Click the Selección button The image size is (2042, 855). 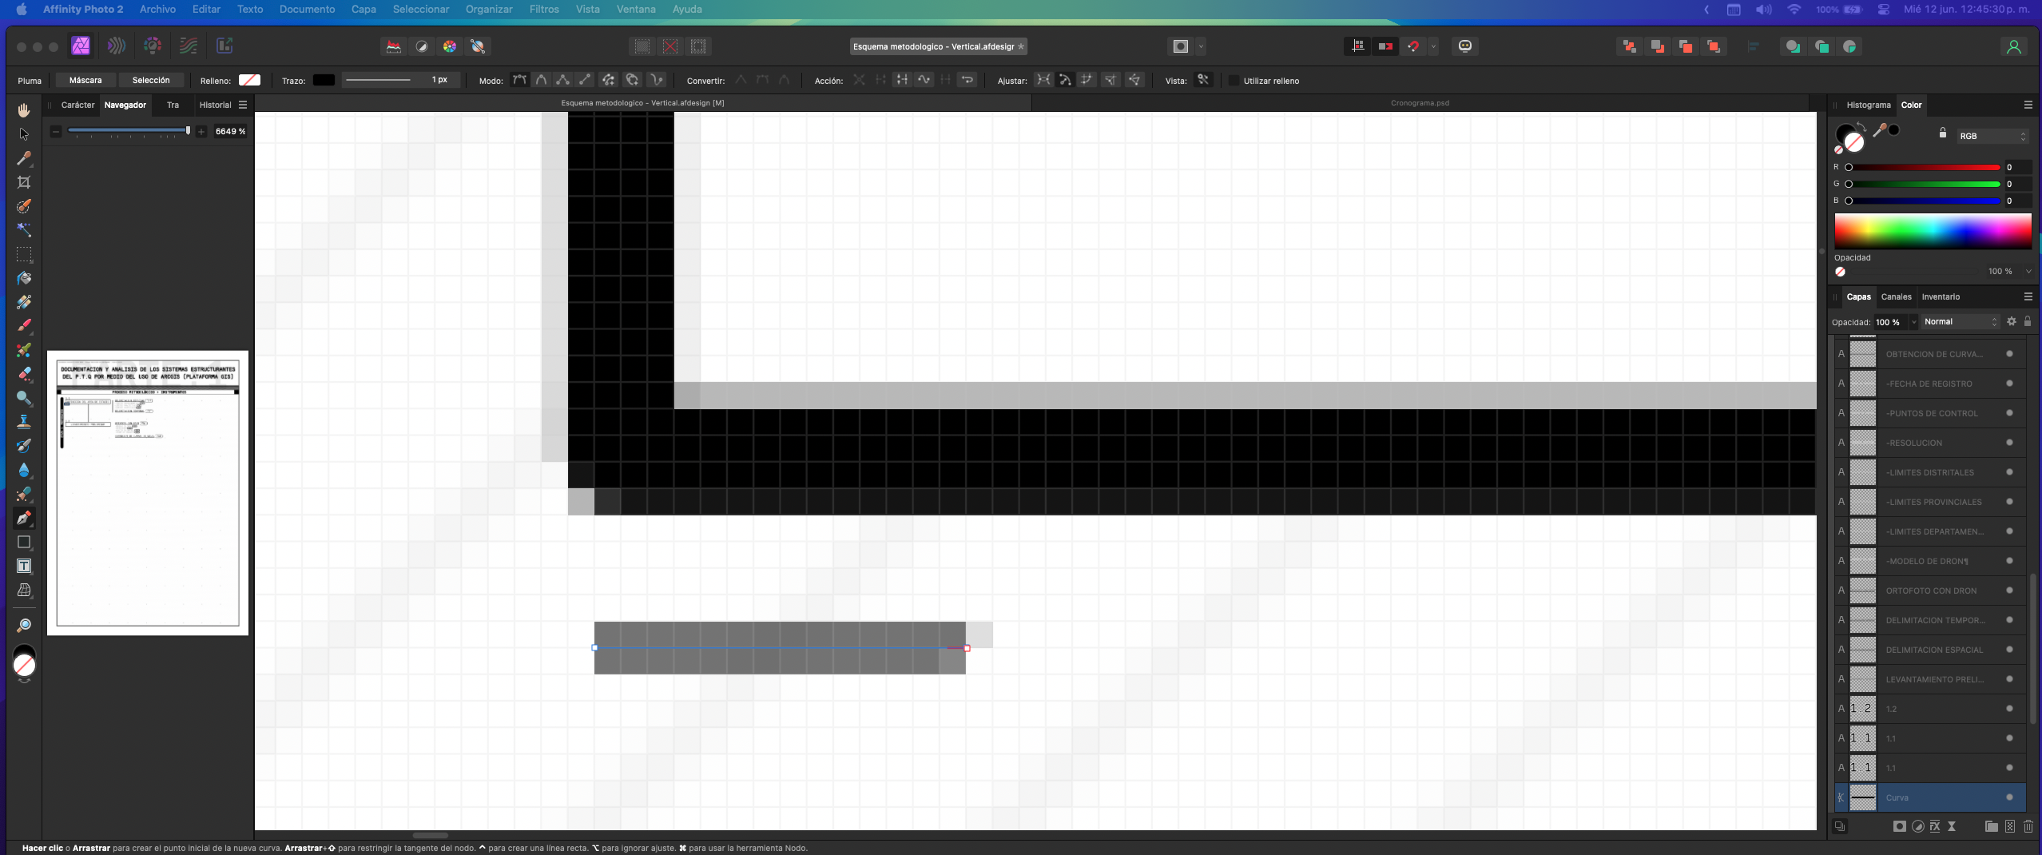pyautogui.click(x=151, y=80)
